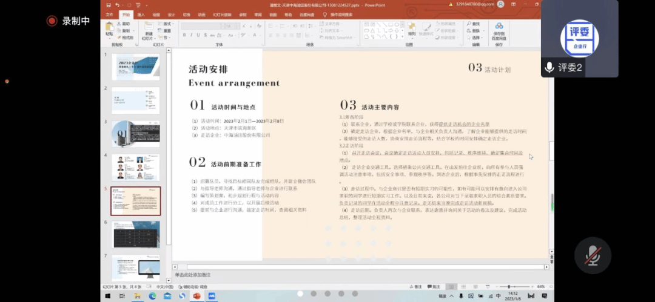Open Microsoft Edge from the taskbar
The image size is (655, 302).
[152, 295]
